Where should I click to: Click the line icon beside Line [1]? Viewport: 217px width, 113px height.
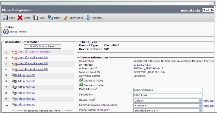pyautogui.click(x=14, y=52)
